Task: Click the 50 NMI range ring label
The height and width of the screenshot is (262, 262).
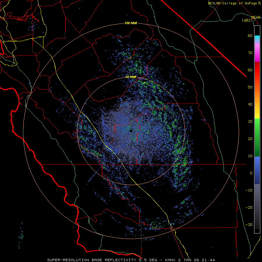Action: (x=131, y=77)
